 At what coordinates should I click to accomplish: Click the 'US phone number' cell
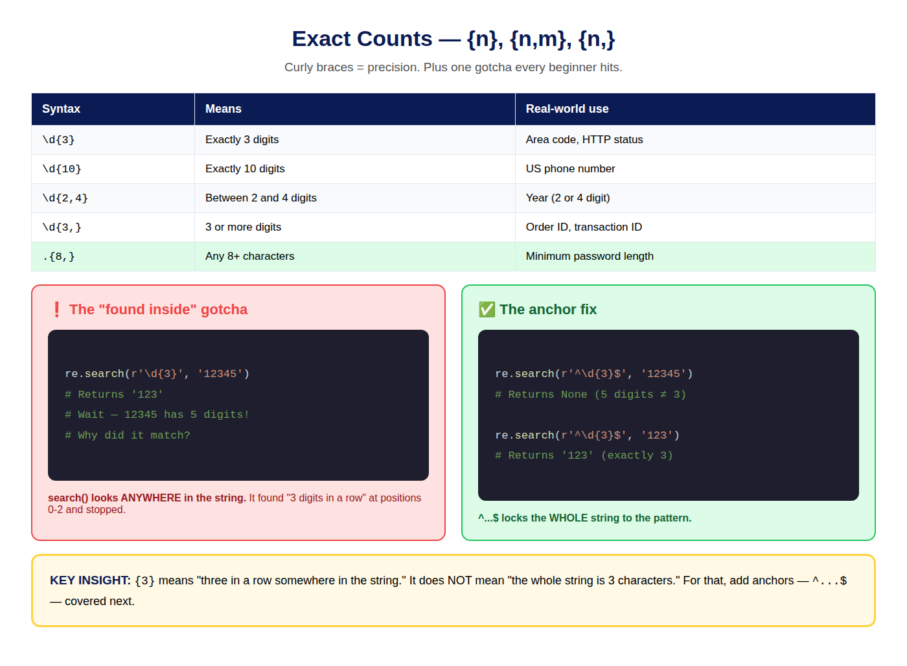[695, 169]
